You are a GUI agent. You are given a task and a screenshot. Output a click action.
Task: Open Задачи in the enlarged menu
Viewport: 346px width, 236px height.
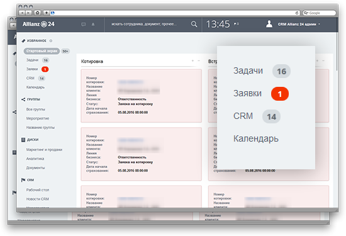(248, 70)
